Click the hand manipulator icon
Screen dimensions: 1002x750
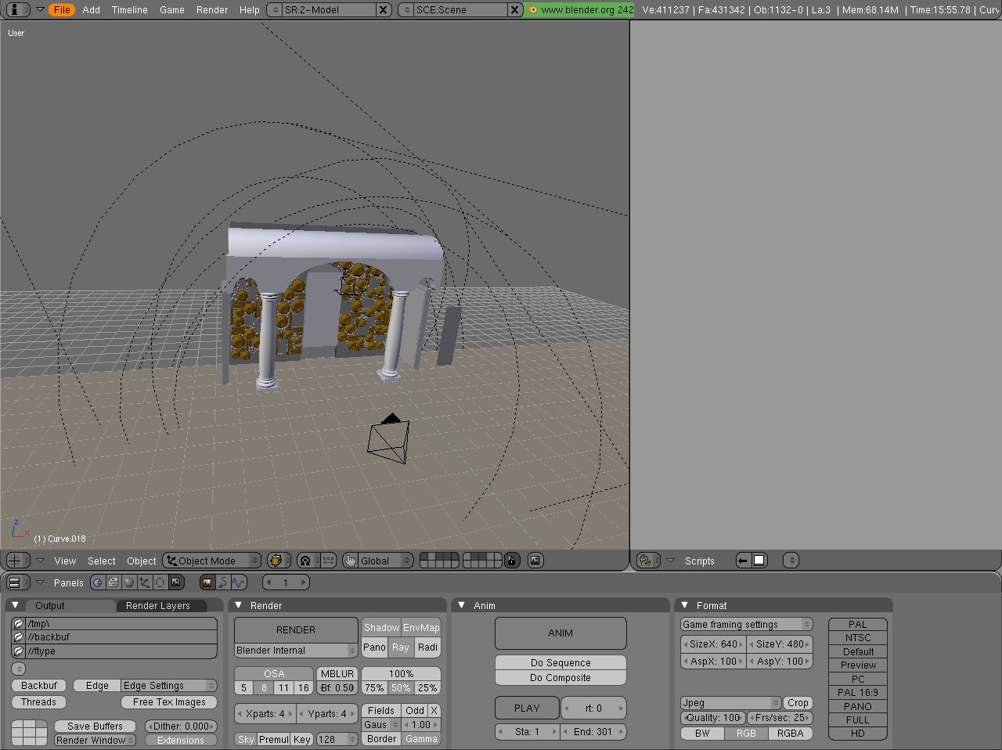[350, 561]
